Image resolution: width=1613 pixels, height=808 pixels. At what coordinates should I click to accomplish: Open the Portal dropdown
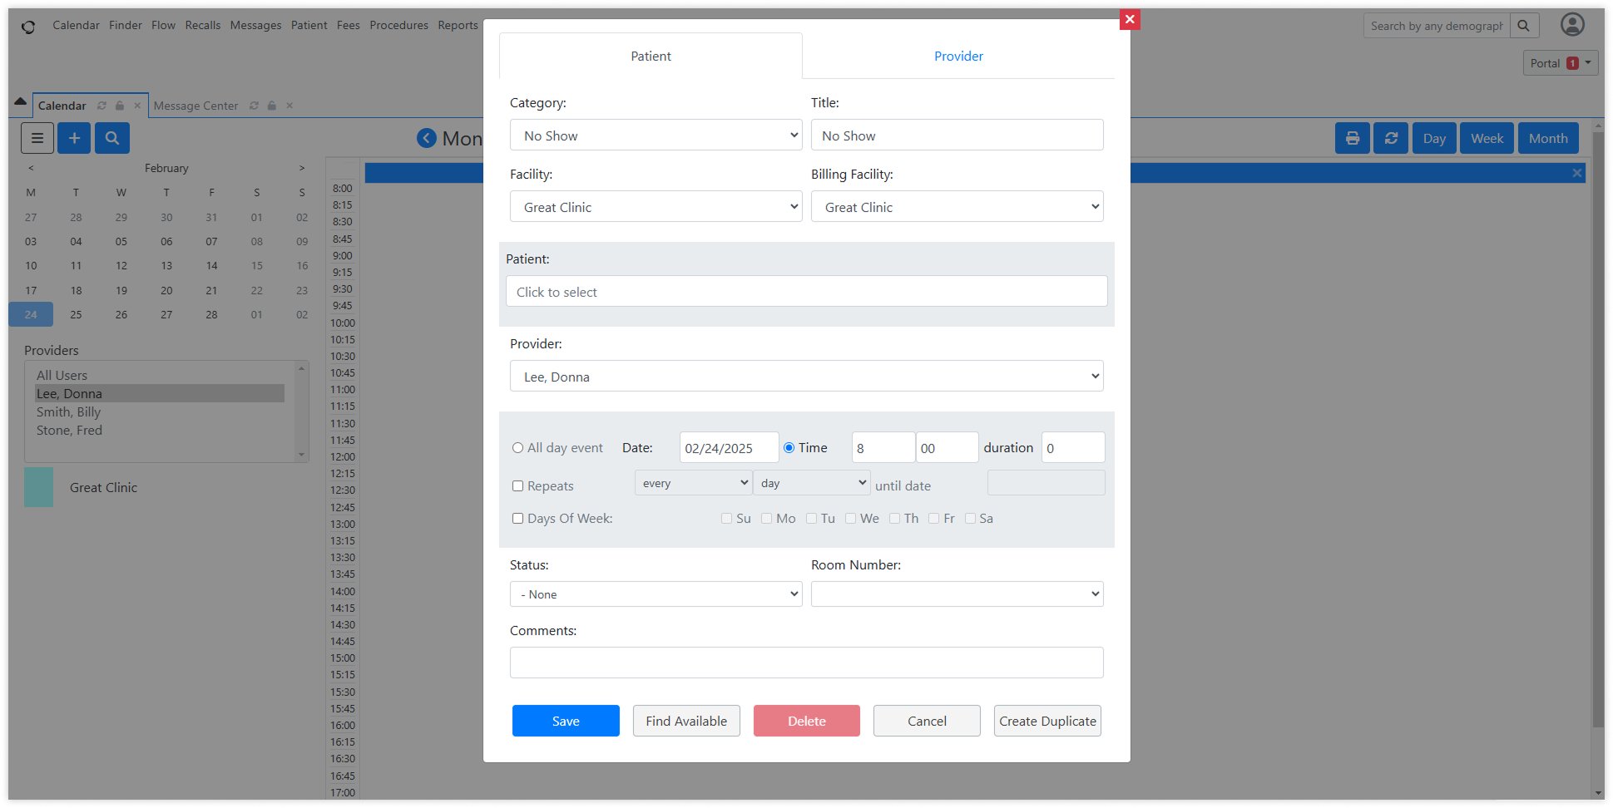click(1561, 63)
